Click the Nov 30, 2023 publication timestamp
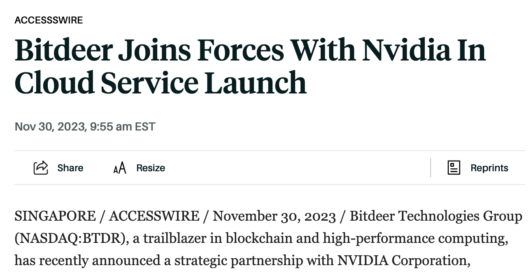The image size is (531, 275). coord(85,126)
